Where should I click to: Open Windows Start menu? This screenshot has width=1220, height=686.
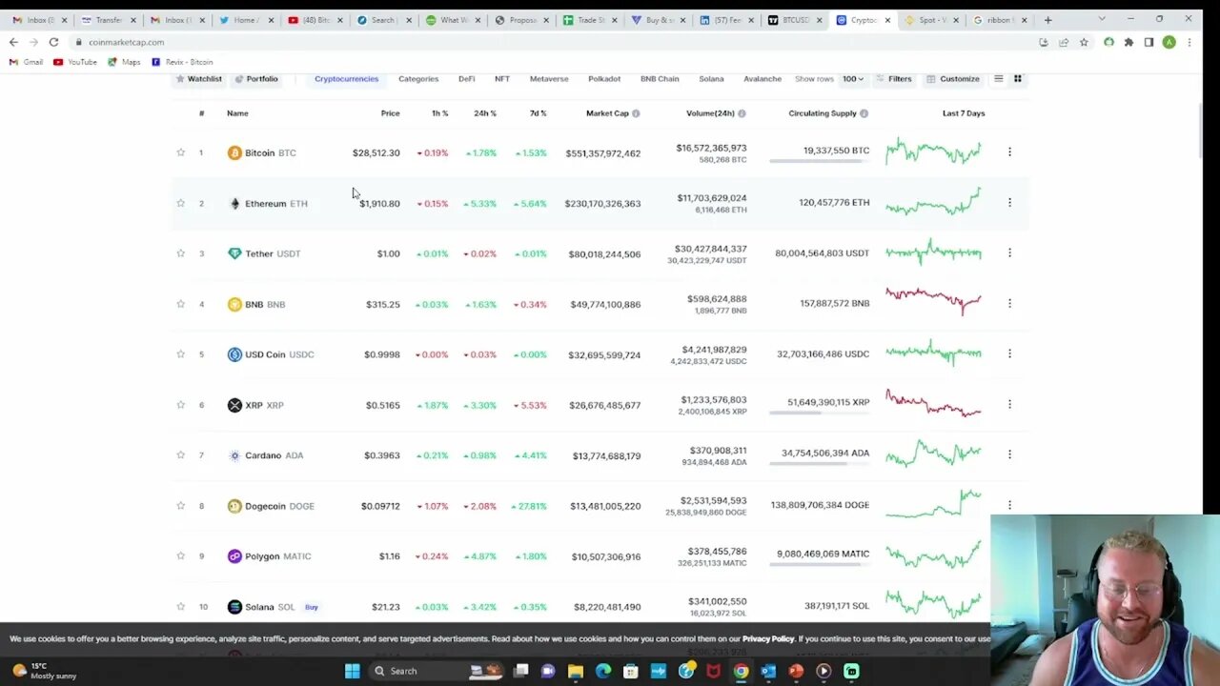pyautogui.click(x=352, y=671)
